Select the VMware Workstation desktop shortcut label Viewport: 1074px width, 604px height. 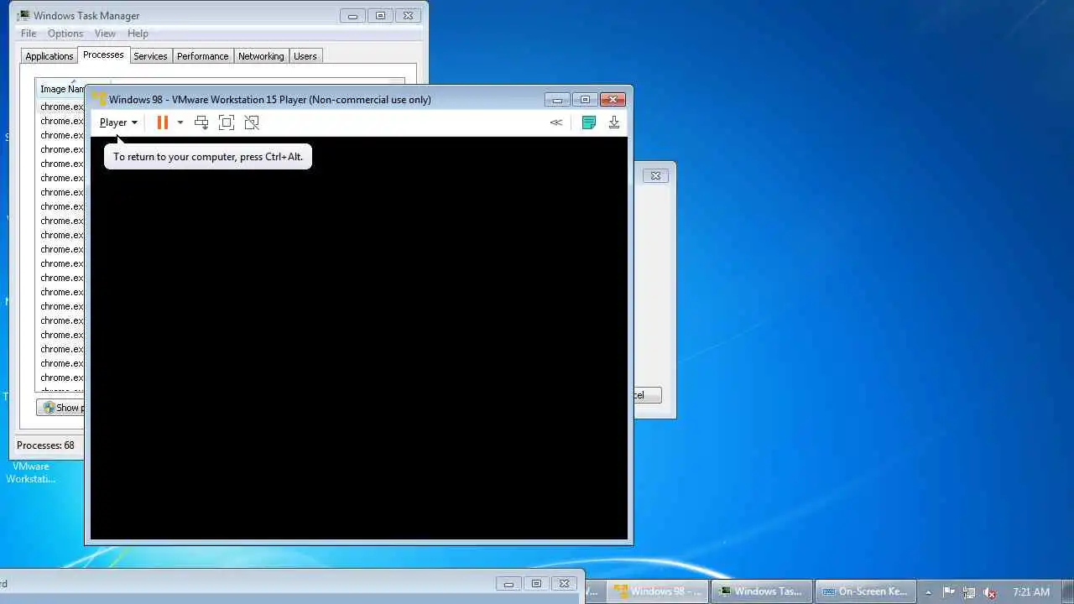pyautogui.click(x=31, y=472)
